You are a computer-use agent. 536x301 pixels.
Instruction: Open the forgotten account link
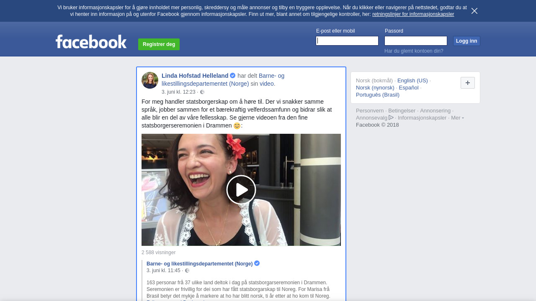[414, 51]
